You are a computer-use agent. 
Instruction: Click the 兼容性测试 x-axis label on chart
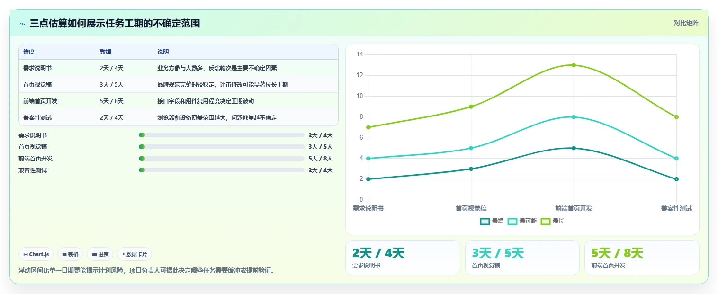tap(676, 208)
